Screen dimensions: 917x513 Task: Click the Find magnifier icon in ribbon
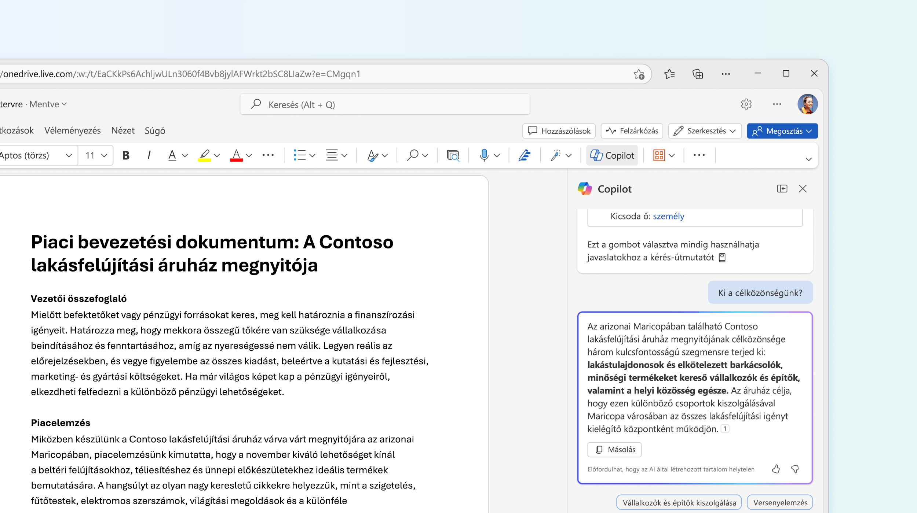(x=413, y=155)
